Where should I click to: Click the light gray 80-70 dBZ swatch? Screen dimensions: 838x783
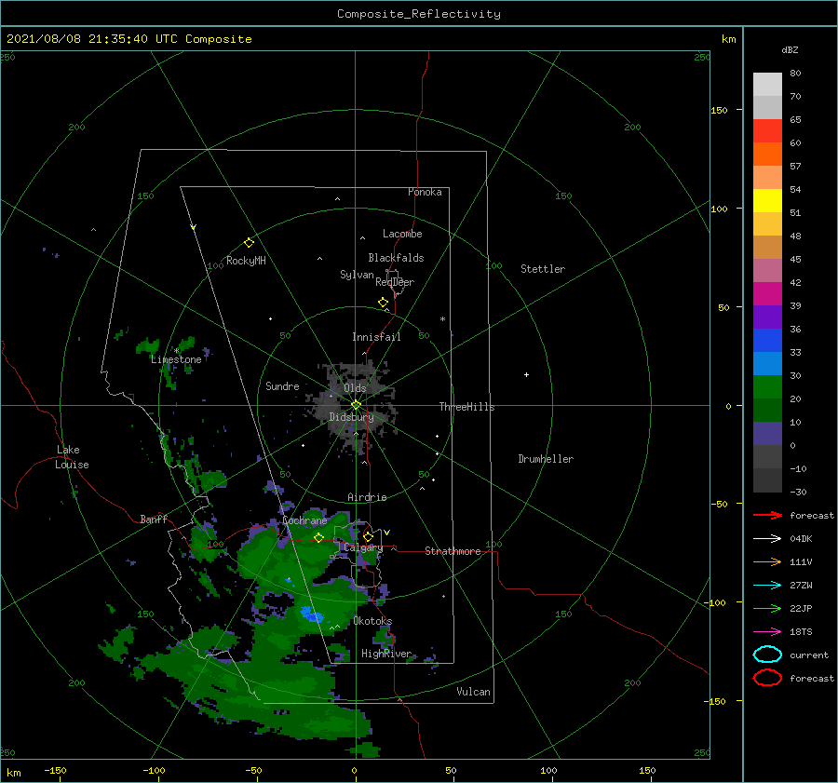[x=767, y=85]
